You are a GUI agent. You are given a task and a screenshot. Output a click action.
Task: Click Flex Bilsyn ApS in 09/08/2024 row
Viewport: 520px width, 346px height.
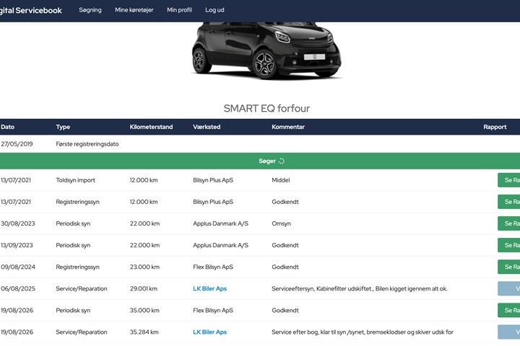pyautogui.click(x=213, y=267)
